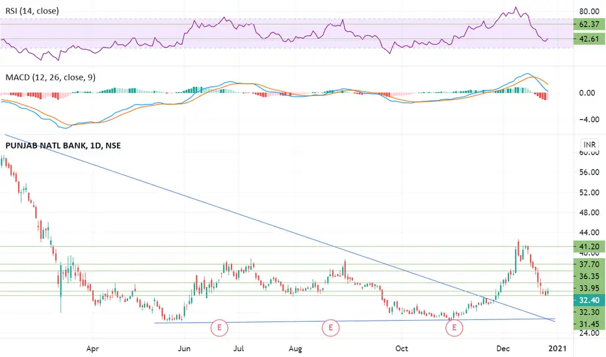Click the 44.00 price scale value
This screenshot has height=357, width=606.
tap(589, 233)
